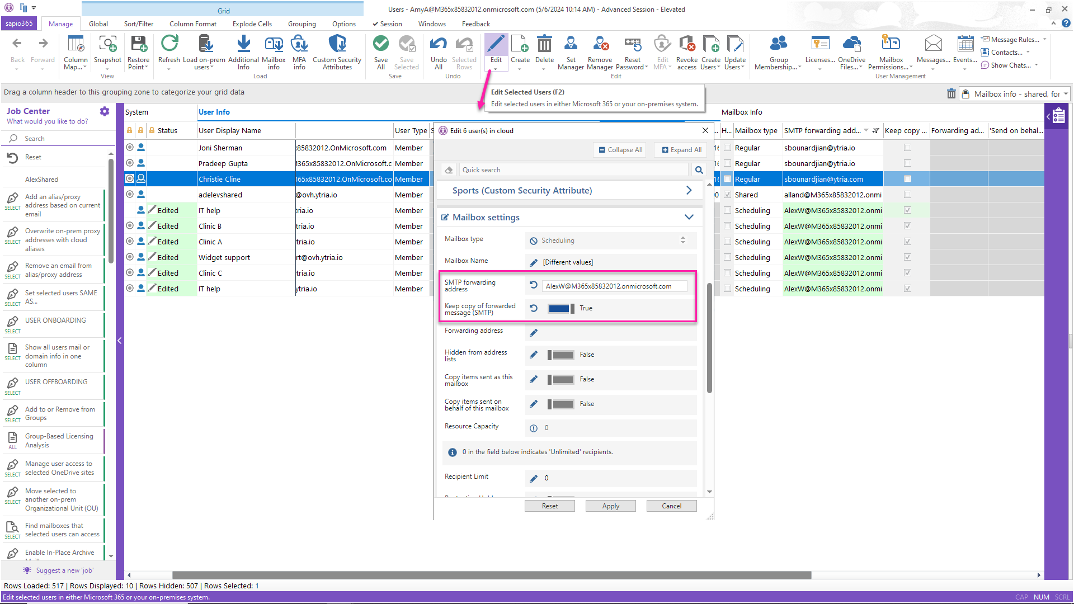Viewport: 1074px width, 604px height.
Task: Open Group Membership tool
Action: click(778, 53)
